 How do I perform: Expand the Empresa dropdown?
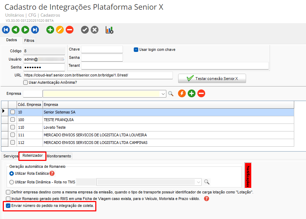tap(163, 94)
